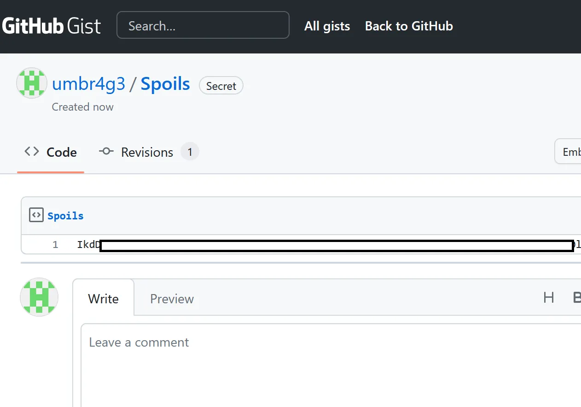The image size is (581, 407).
Task: Go Back to GitHub link
Action: pos(409,26)
